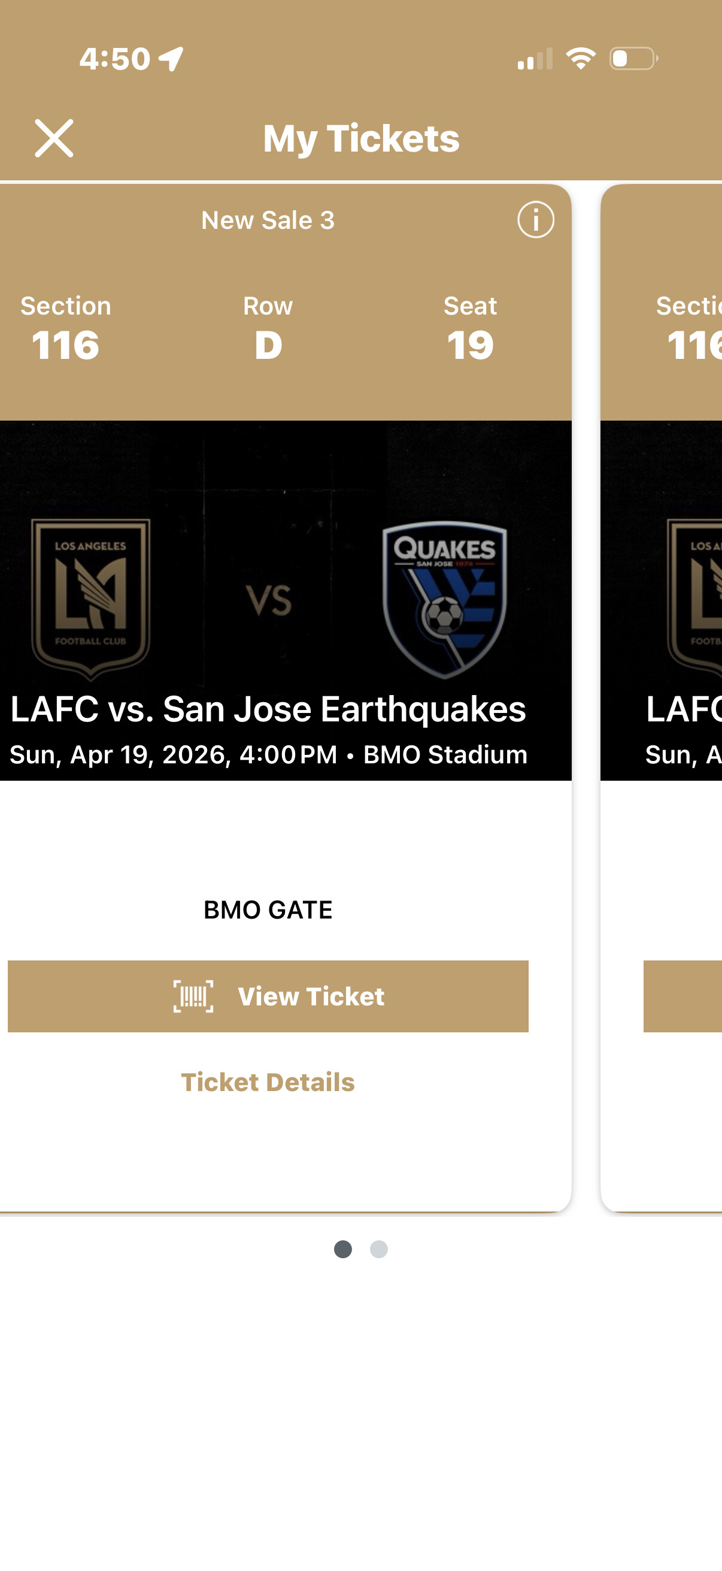Tap the Section 116 label
This screenshot has height=1571, width=722.
pyautogui.click(x=66, y=330)
